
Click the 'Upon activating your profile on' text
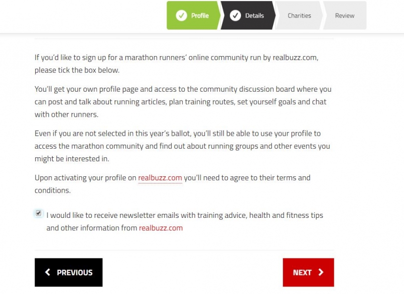(x=85, y=178)
